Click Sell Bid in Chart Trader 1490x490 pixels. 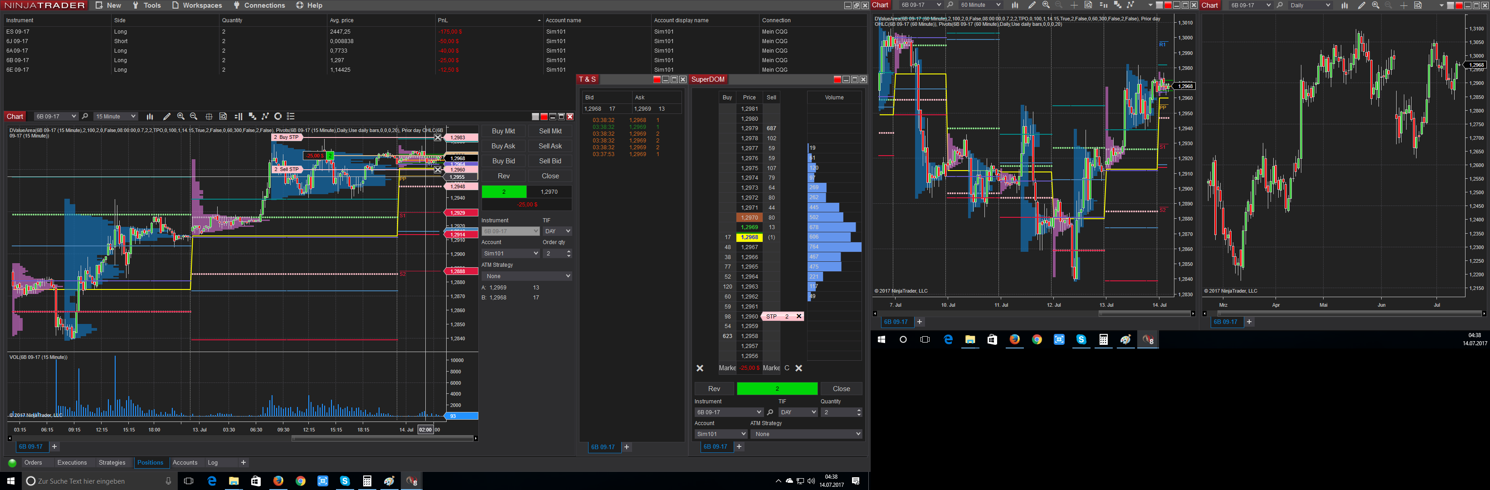550,162
